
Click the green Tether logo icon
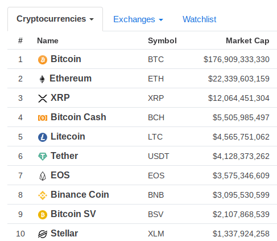[x=43, y=157]
